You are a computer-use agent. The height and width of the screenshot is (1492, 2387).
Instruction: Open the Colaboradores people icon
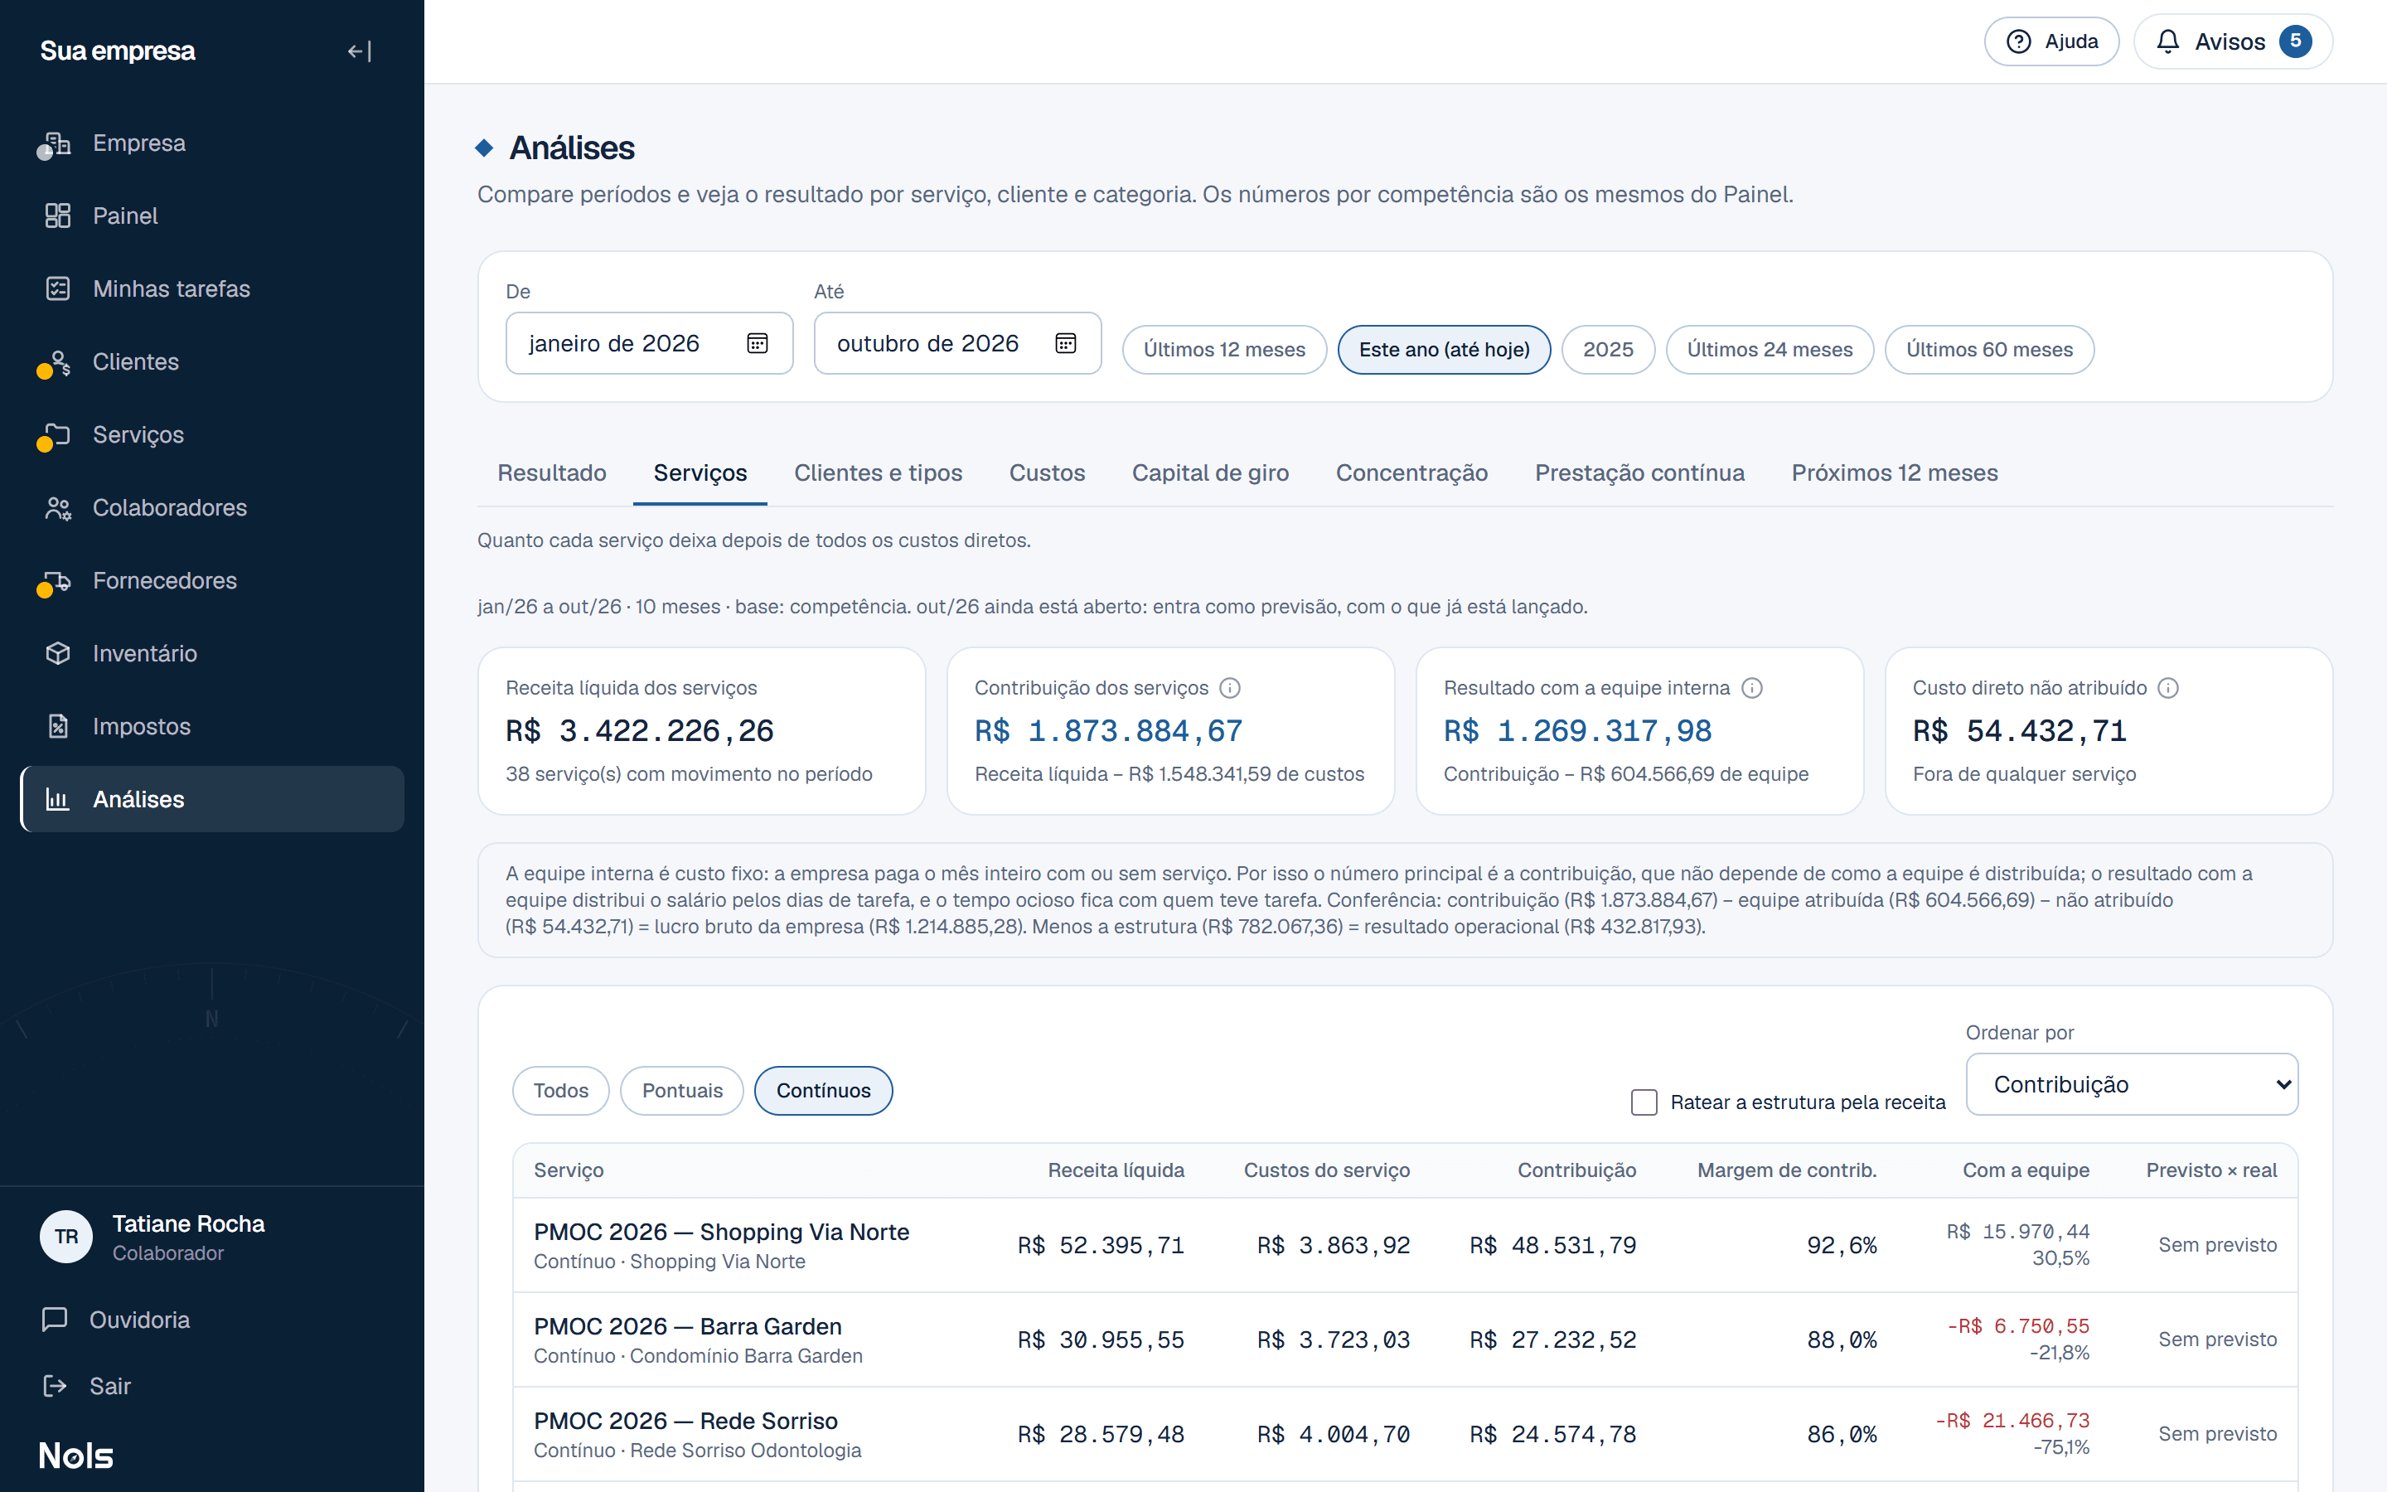57,508
